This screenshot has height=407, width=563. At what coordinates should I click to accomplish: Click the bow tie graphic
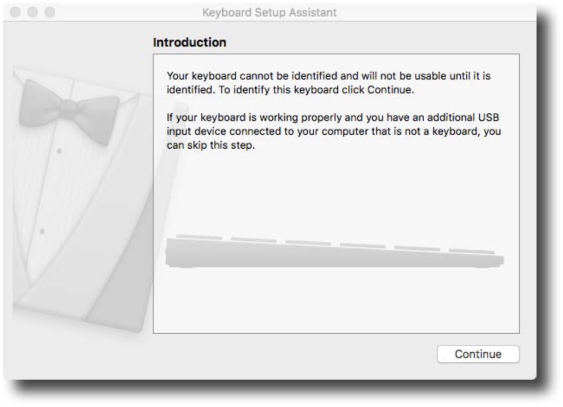(69, 110)
